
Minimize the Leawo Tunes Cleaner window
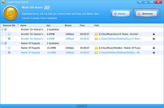(146, 2)
